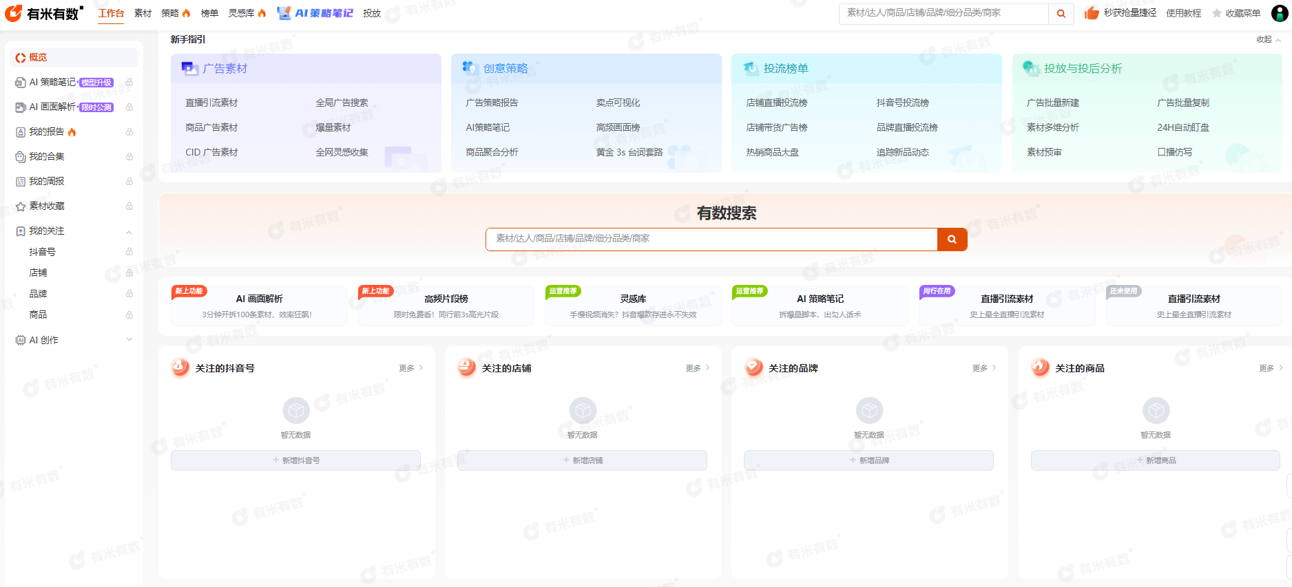
Task: Focus the top bar search input
Action: point(944,14)
